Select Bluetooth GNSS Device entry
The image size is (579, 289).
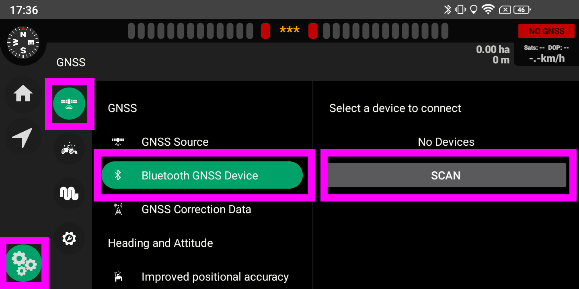[x=202, y=175]
